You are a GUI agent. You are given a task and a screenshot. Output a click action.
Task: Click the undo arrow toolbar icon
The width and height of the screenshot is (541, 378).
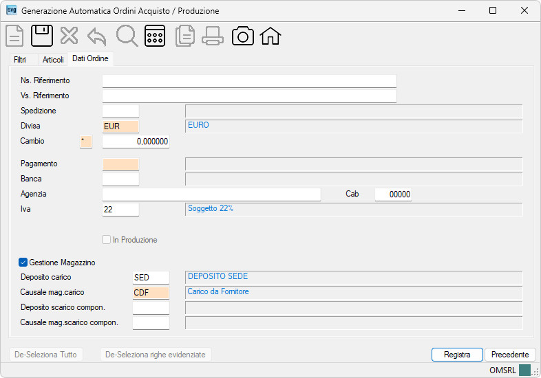[x=96, y=36]
